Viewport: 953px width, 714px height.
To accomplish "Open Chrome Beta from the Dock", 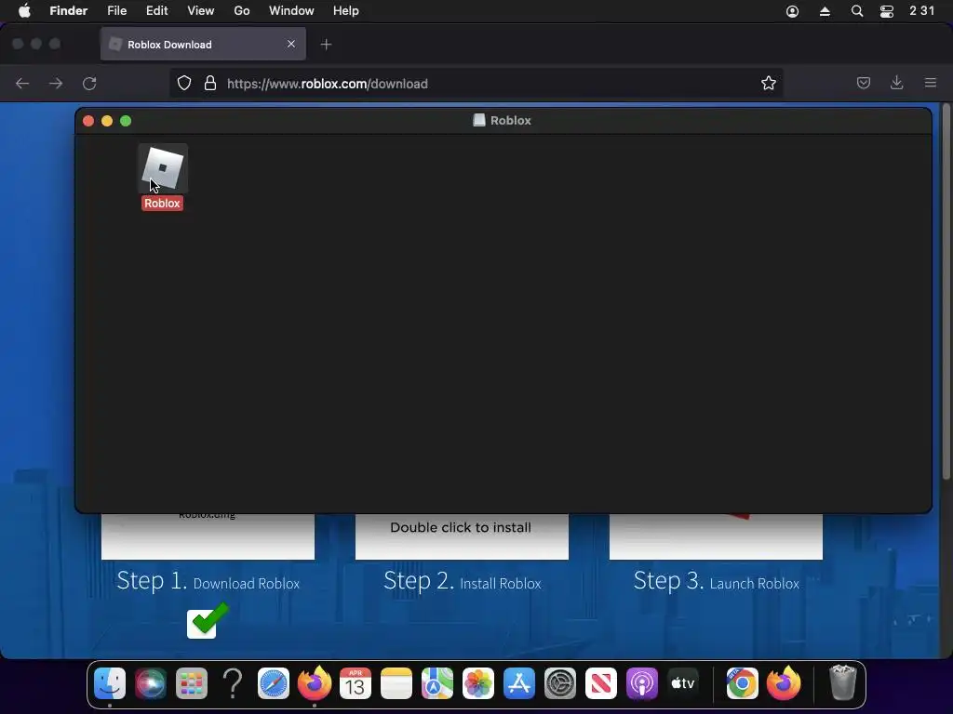I will (x=742, y=683).
